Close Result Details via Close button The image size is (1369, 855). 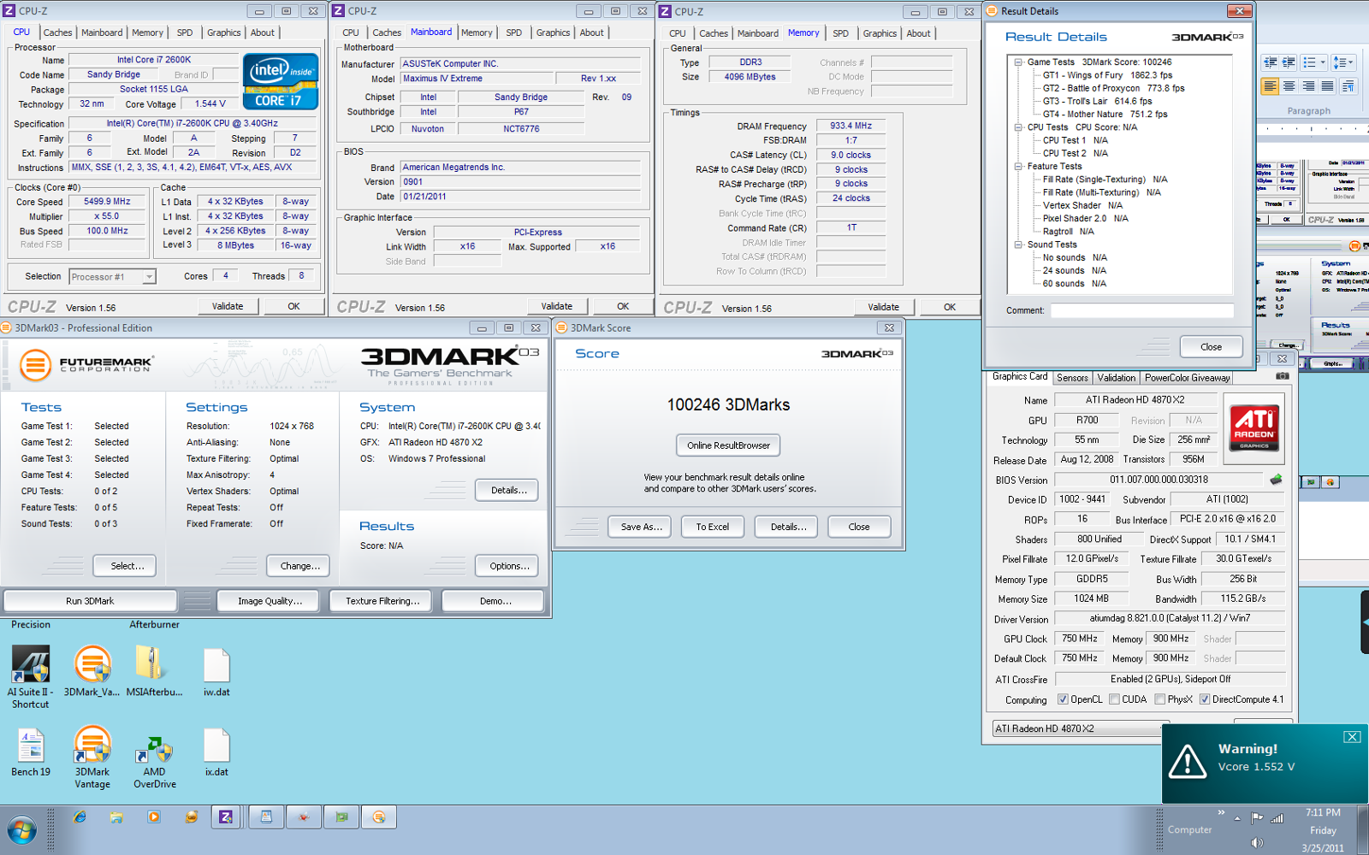coord(1211,346)
